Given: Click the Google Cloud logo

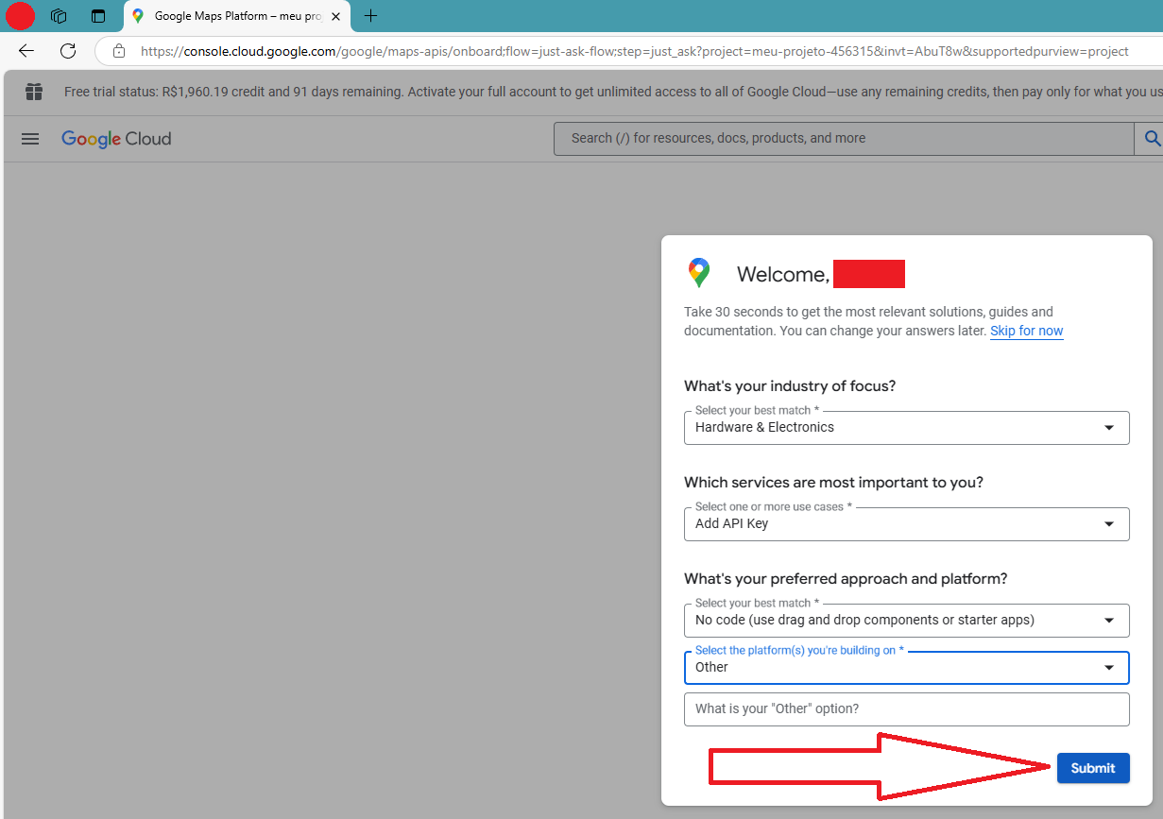Looking at the screenshot, I should pos(115,139).
